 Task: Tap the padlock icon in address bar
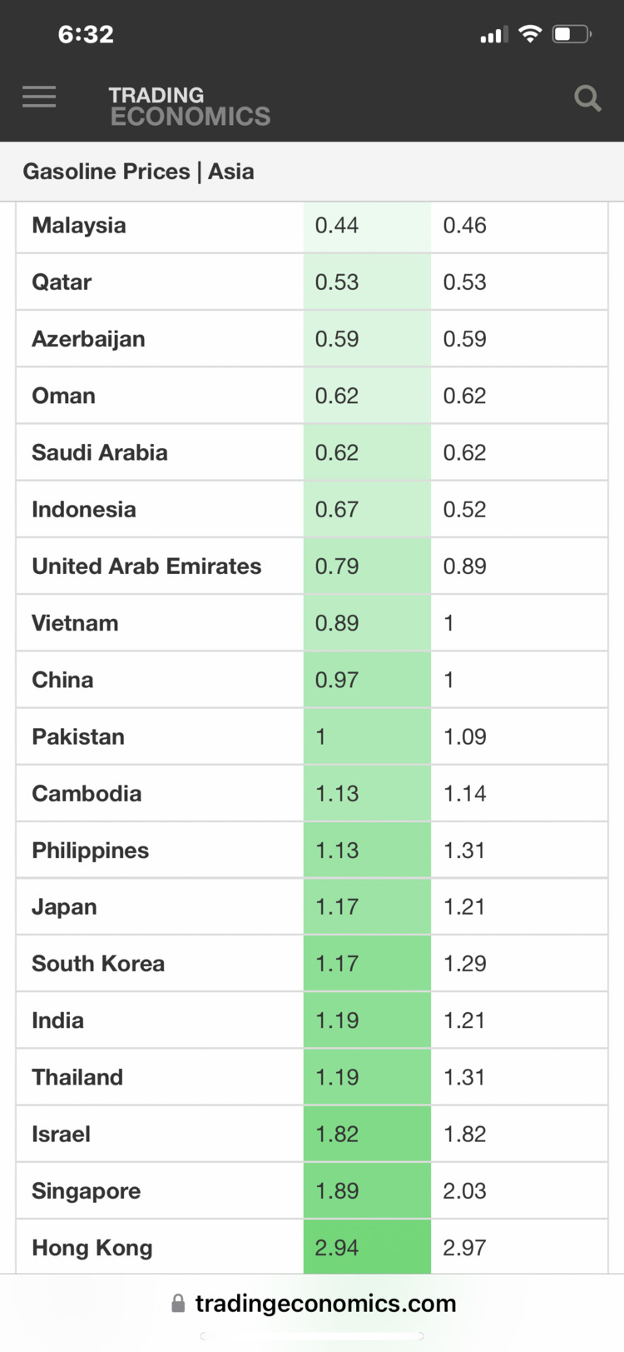coord(178,1304)
